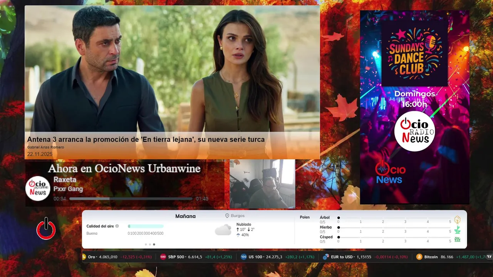Click the OcioNews round logo beside Raxeta
This screenshot has height=277, width=493.
point(38,189)
